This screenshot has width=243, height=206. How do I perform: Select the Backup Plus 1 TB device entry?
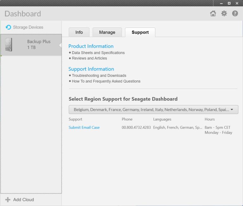coord(31,45)
